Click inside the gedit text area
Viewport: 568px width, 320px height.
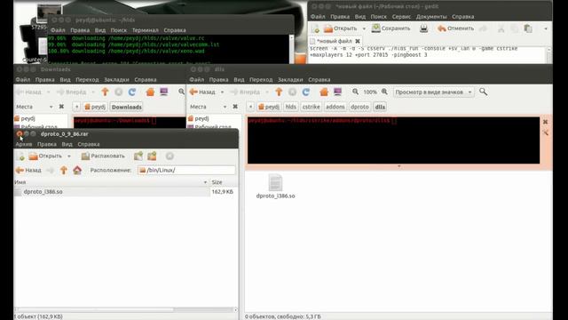click(428, 54)
